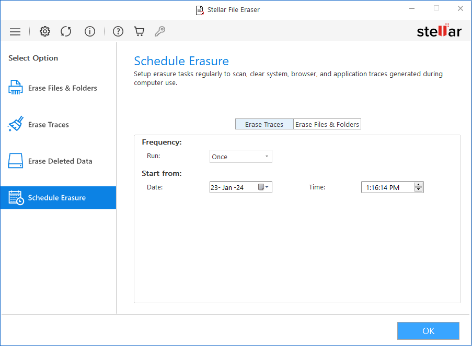Open the hamburger menu

tap(15, 31)
